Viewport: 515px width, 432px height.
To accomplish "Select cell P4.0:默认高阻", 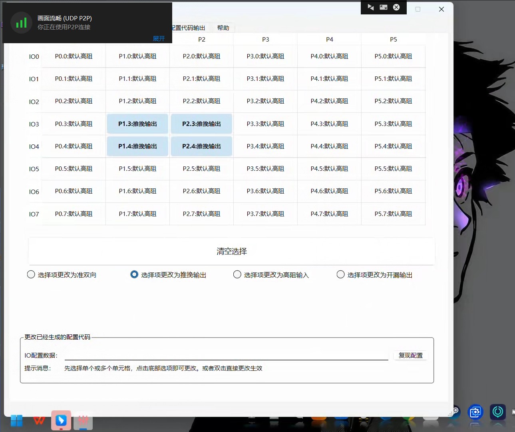I will pyautogui.click(x=329, y=56).
